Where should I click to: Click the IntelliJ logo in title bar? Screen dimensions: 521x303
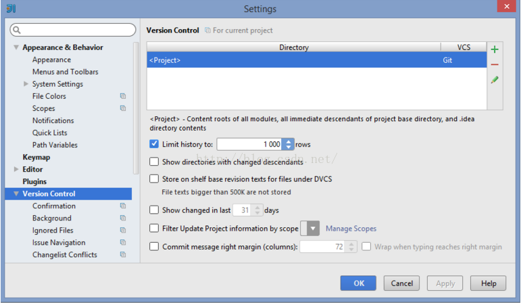[11, 8]
